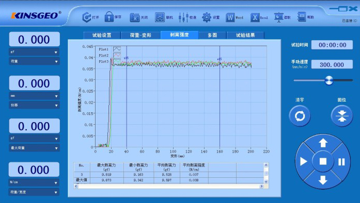Open the 设置 settings gear icon
Screen dimensions: 360x203
coord(207,18)
